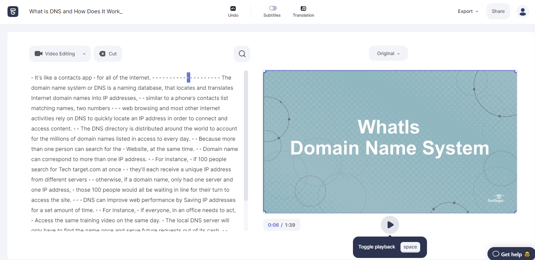The width and height of the screenshot is (535, 260).
Task: Click the word 'correspond' in transcript
Action: pyautogui.click(x=57, y=159)
